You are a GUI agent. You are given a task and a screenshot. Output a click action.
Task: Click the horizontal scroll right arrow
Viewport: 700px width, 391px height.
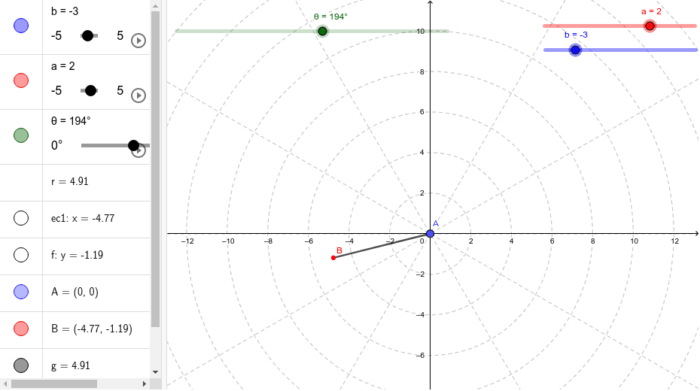coord(145,383)
